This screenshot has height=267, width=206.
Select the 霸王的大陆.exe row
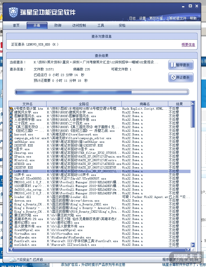click(x=100, y=216)
